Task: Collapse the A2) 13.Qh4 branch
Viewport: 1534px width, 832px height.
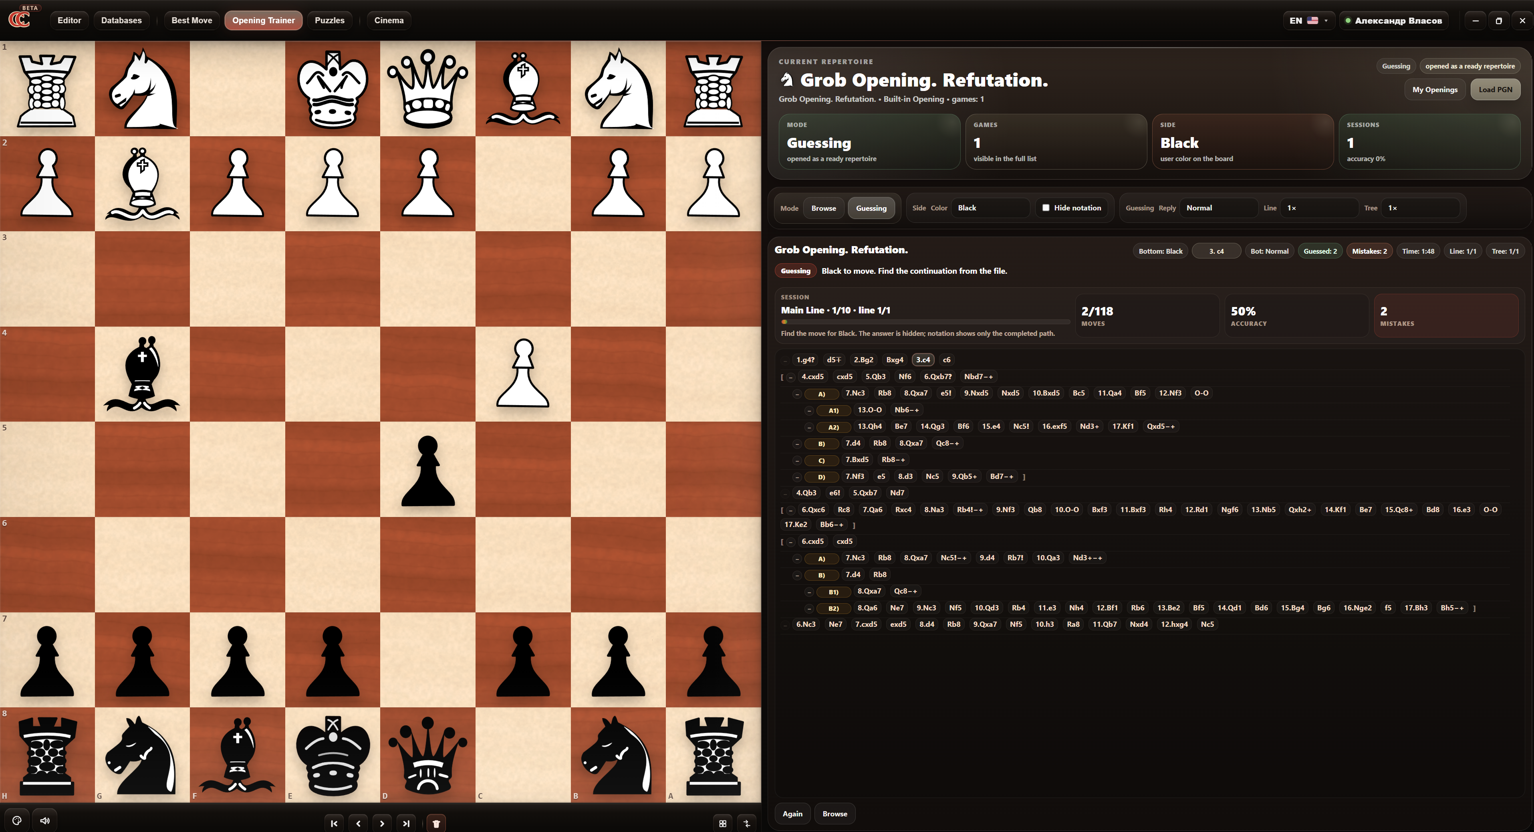Action: [809, 427]
